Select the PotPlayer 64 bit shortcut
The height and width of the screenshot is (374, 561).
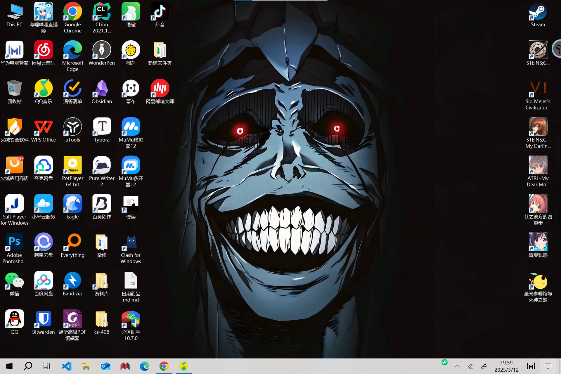click(72, 172)
